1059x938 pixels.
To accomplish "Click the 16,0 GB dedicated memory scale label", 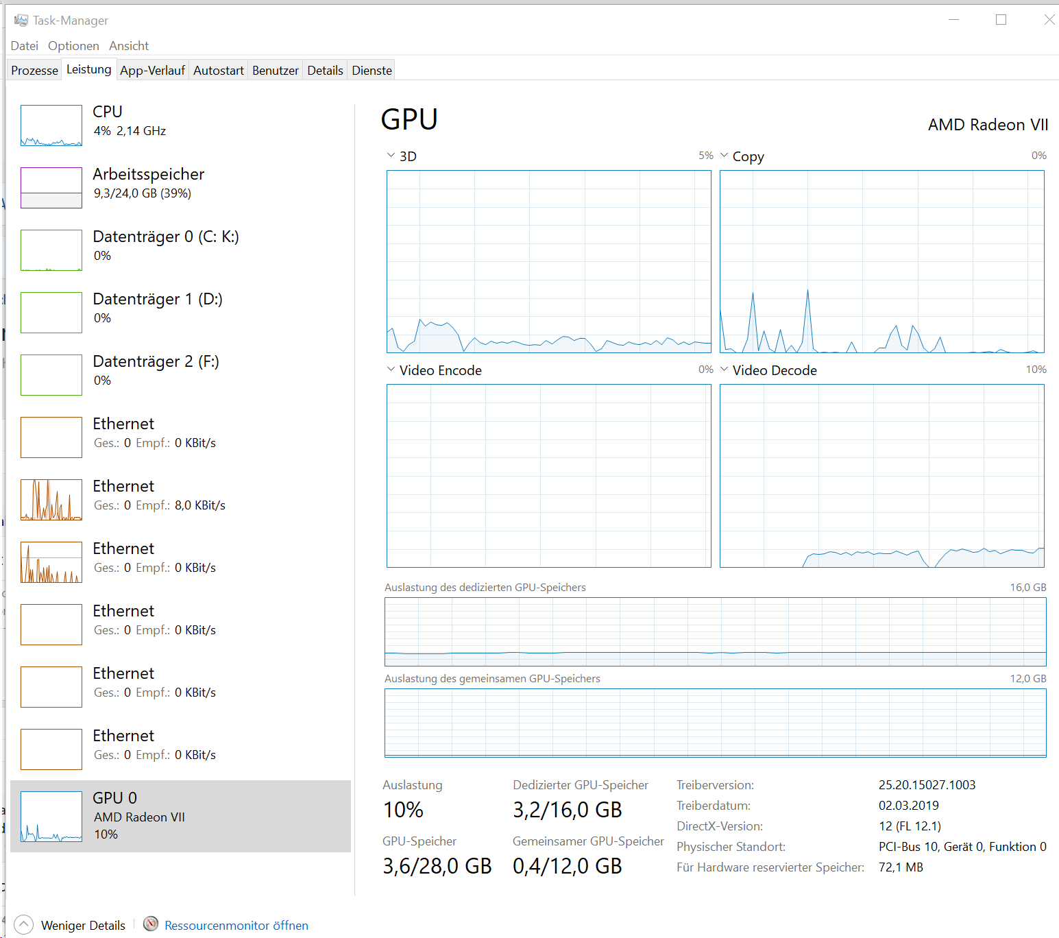I will point(1028,588).
